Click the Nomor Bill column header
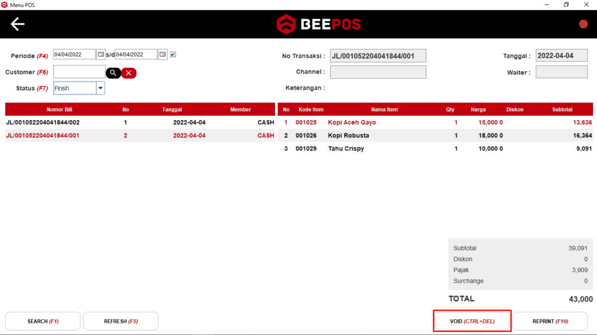Image resolution: width=597 pixels, height=335 pixels. (x=59, y=110)
